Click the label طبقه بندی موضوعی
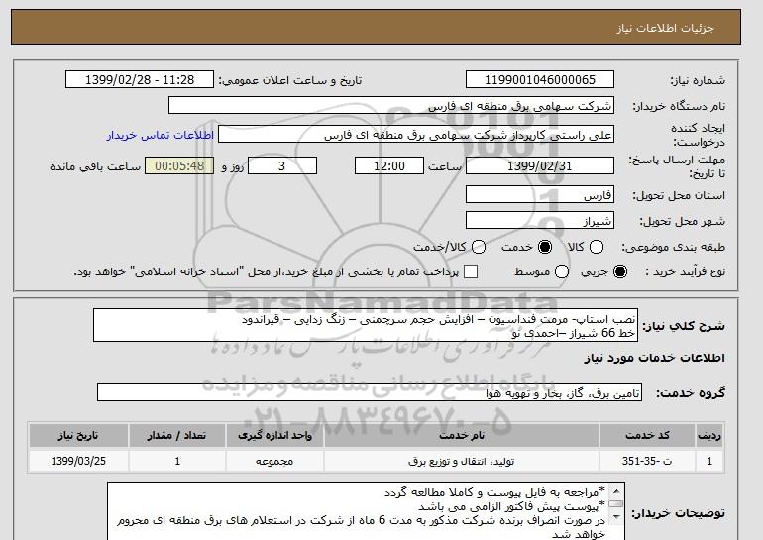The image size is (763, 540). coord(674,247)
